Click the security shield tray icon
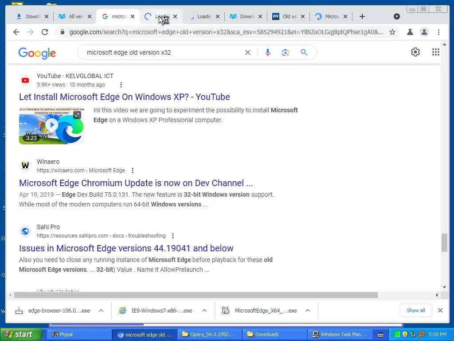 [405, 334]
